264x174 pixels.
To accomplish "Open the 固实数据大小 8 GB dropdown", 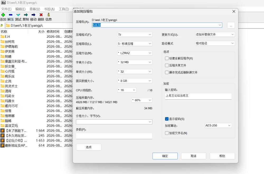I will tap(135, 81).
